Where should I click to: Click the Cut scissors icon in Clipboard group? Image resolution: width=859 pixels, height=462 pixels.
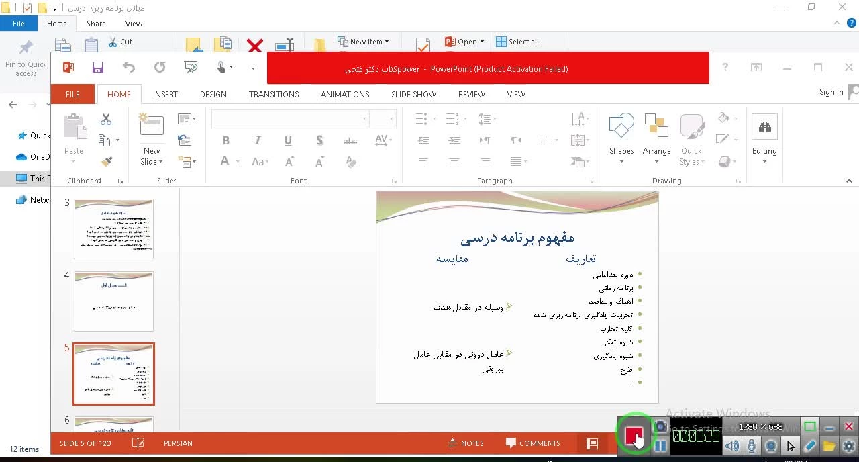tap(106, 120)
